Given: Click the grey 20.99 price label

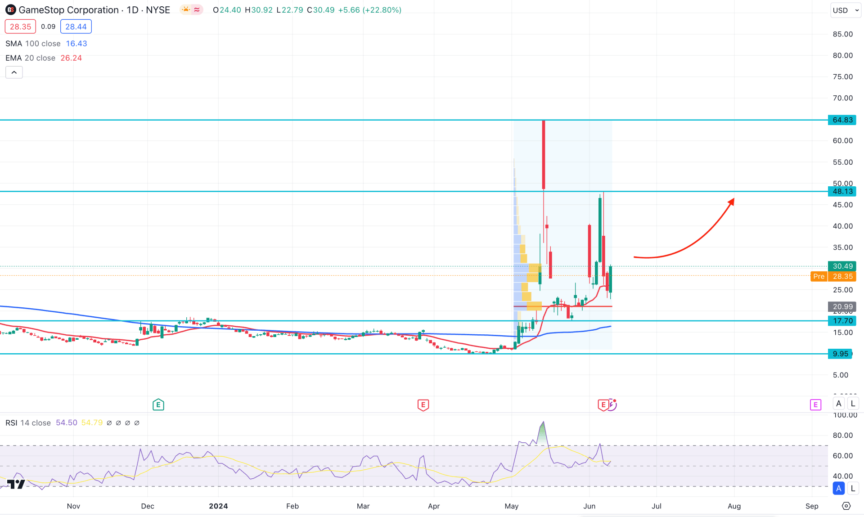Looking at the screenshot, I should pyautogui.click(x=842, y=307).
